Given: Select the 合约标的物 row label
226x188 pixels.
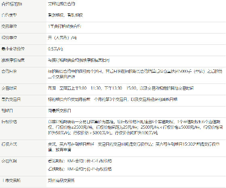Looking at the screenshot, I should tap(12, 4).
